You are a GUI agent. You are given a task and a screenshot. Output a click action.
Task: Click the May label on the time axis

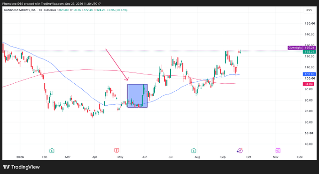(120, 157)
